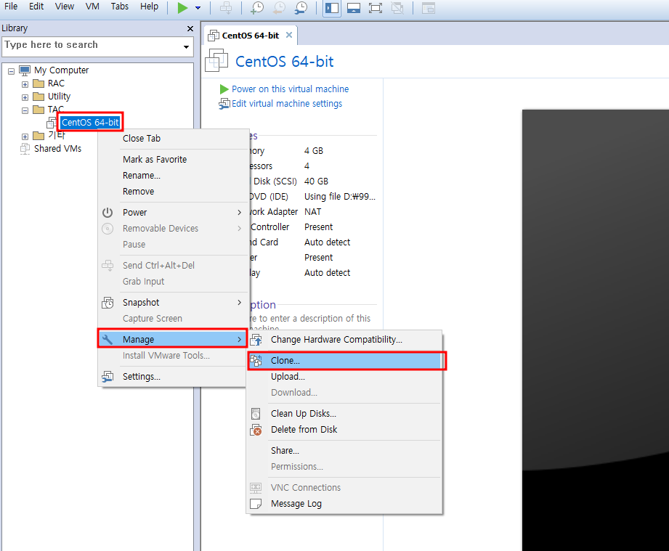
Task: Click the NAT network adapter value
Action: [x=313, y=212]
